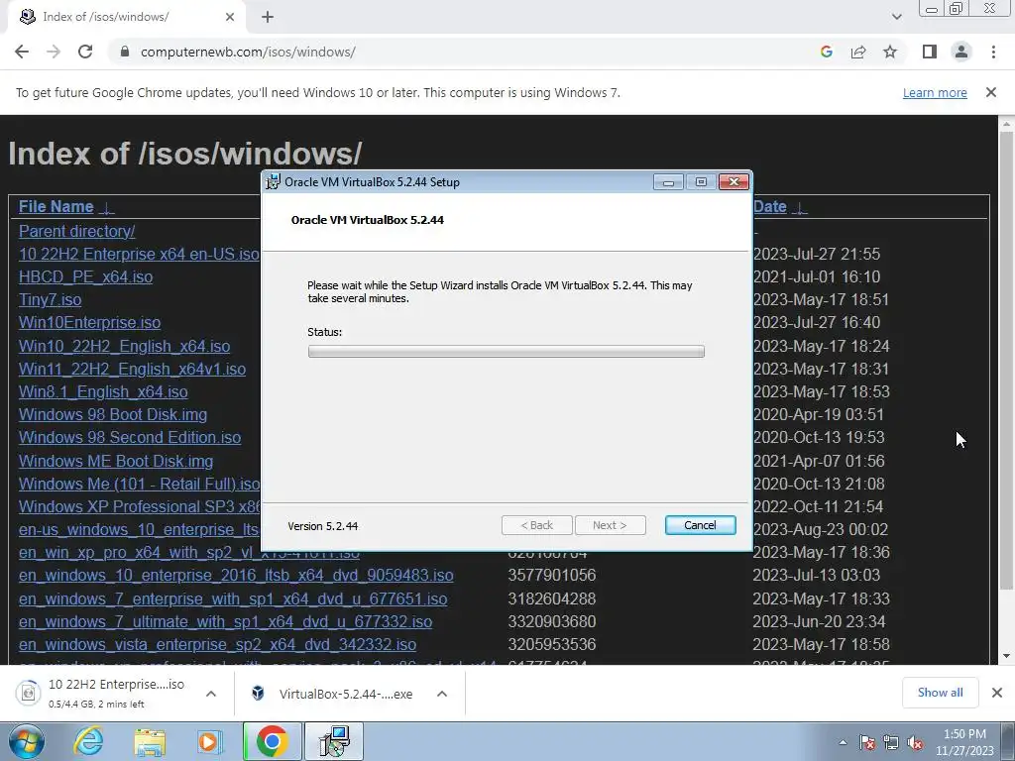Click date 2023-Jul-27 21:55

pyautogui.click(x=817, y=255)
